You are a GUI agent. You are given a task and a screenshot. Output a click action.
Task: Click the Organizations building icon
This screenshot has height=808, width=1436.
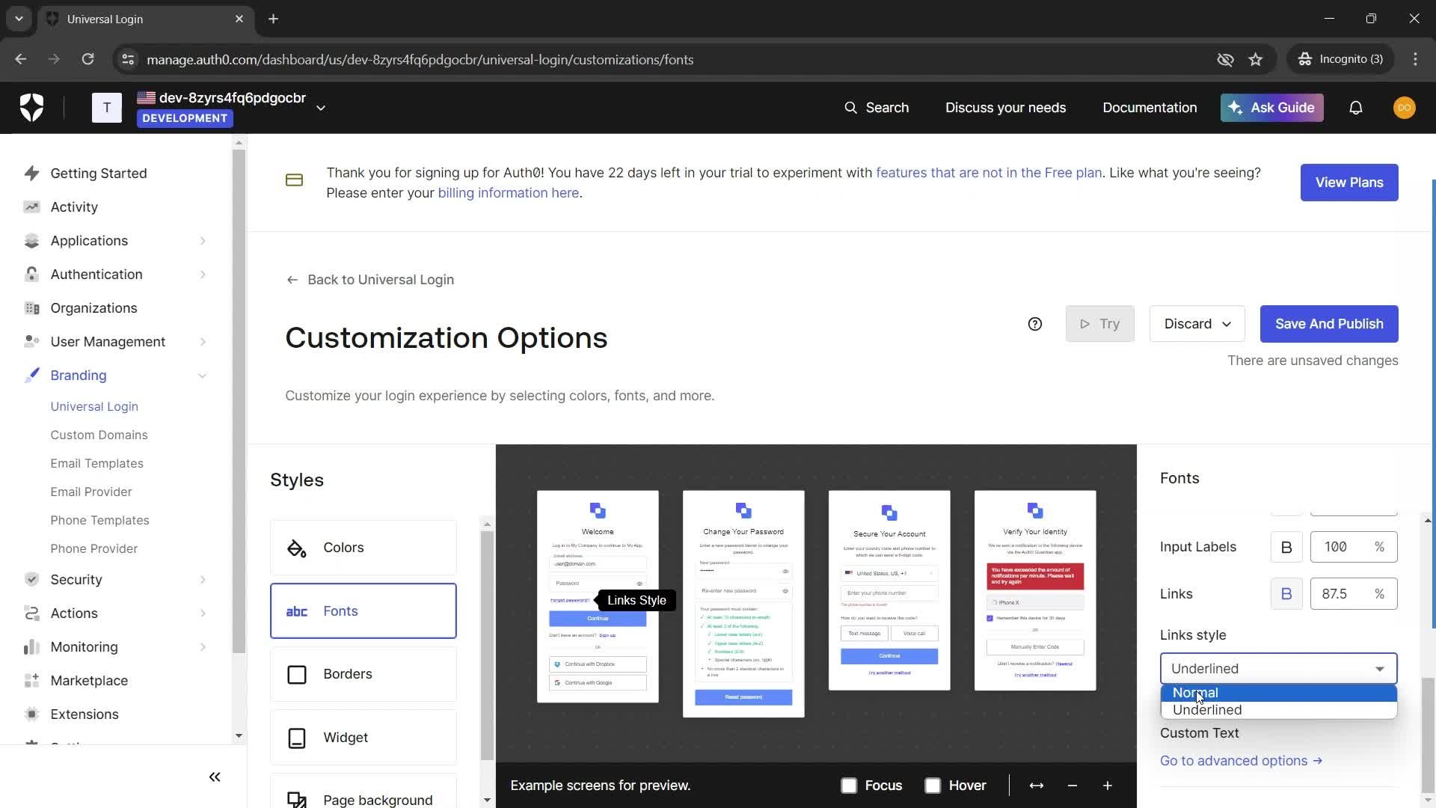pyautogui.click(x=31, y=308)
